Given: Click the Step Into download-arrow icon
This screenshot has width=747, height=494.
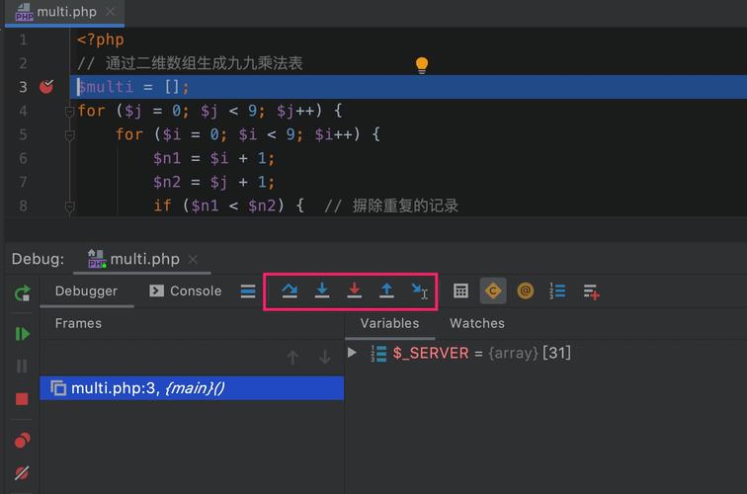Looking at the screenshot, I should click(322, 290).
